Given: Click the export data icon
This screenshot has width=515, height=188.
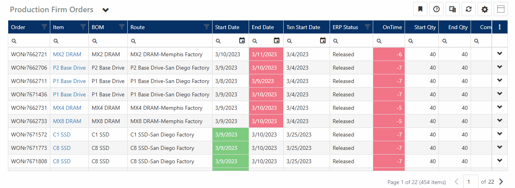Looking at the screenshot, I should (x=452, y=9).
